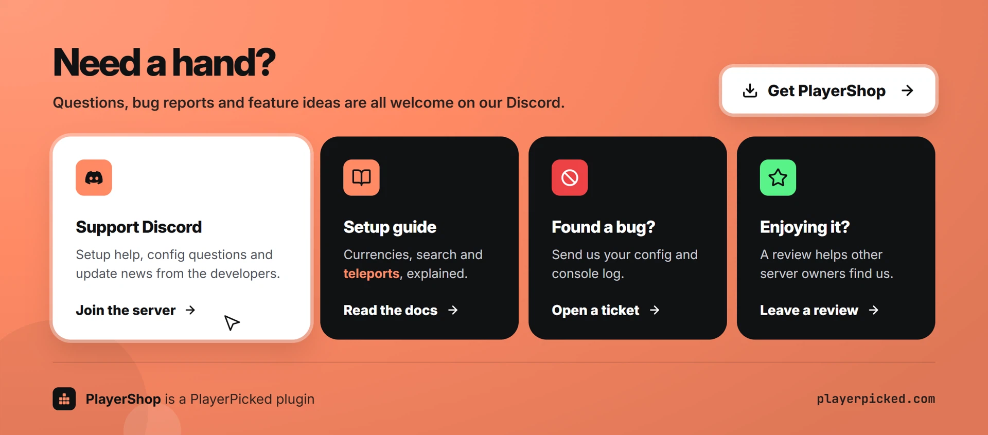Click the arrow beside Join the server
This screenshot has height=435, width=988.
(190, 310)
